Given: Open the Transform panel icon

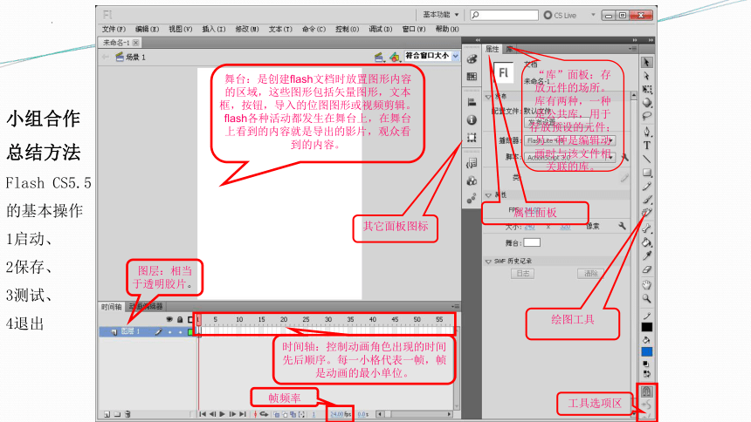Looking at the screenshot, I should 472,138.
